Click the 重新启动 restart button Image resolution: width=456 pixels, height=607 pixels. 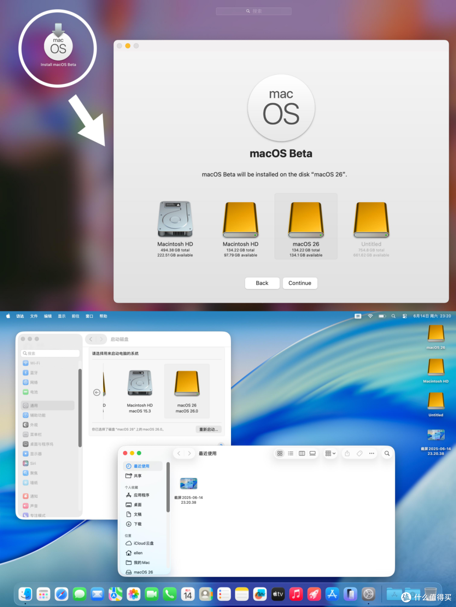(x=209, y=429)
